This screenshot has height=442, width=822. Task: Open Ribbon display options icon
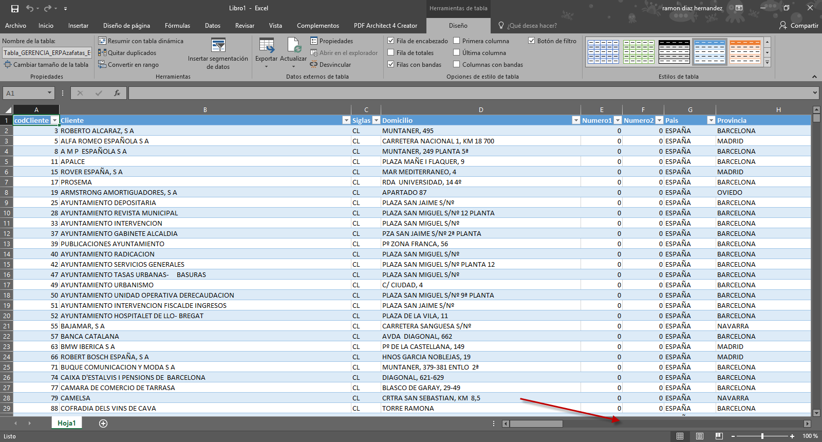pos(739,8)
